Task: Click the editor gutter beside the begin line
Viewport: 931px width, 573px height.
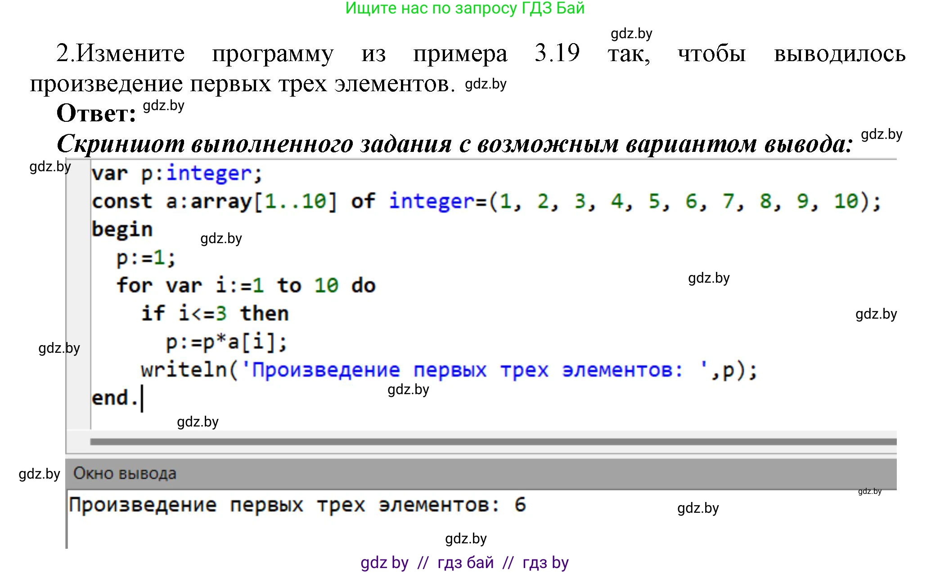Action: pyautogui.click(x=78, y=229)
